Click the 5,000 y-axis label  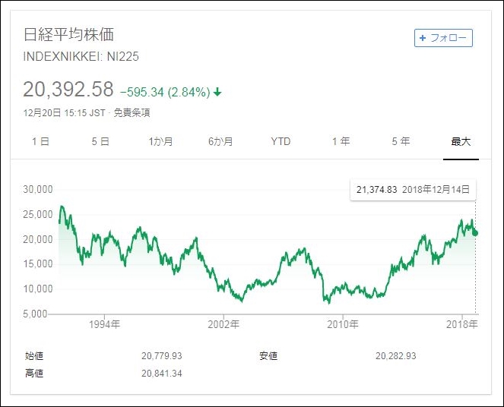pos(35,314)
